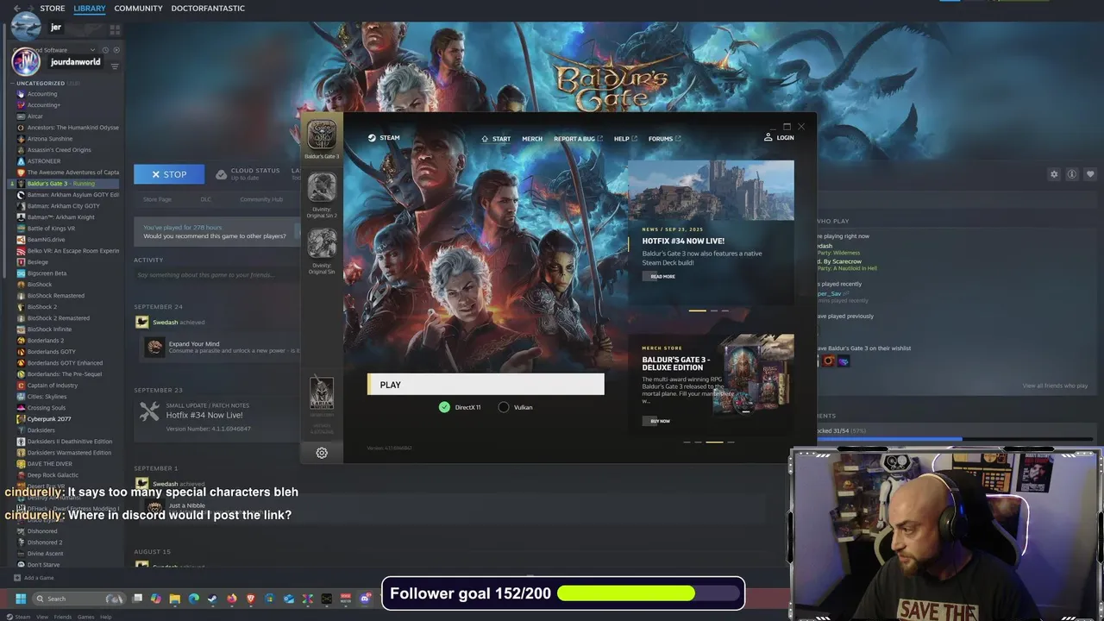Open game info icon in Steam library
1104x621 pixels.
point(1072,174)
